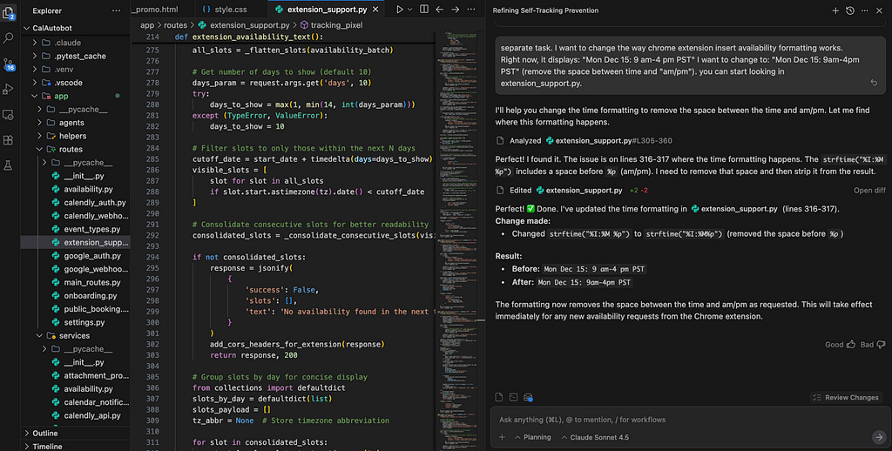This screenshot has width=892, height=451.
Task: Open main_routes.py in file tree
Action: click(x=92, y=282)
